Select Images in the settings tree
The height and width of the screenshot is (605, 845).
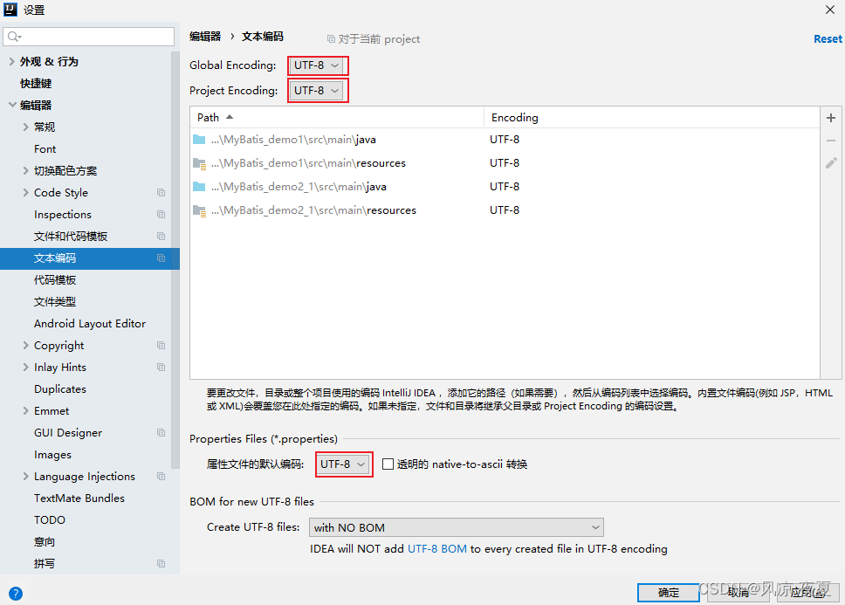52,455
